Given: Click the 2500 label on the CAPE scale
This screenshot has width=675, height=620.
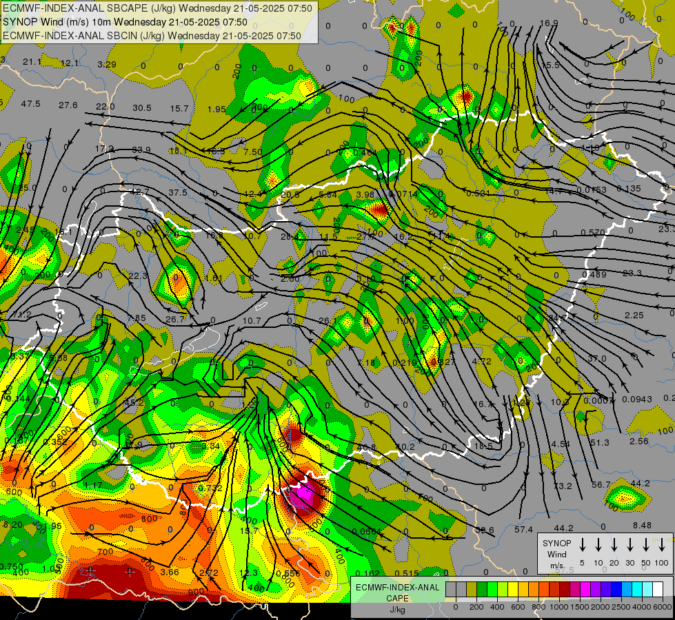Looking at the screenshot, I should click(x=621, y=607).
